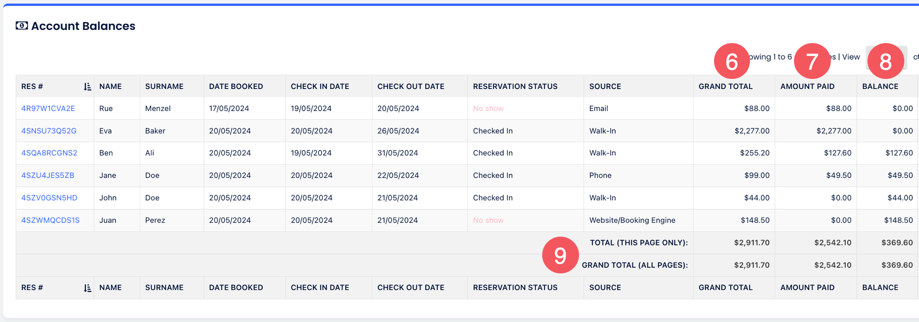The width and height of the screenshot is (919, 322).
Task: Click the top DATE BOOKED column header
Action: point(236,87)
